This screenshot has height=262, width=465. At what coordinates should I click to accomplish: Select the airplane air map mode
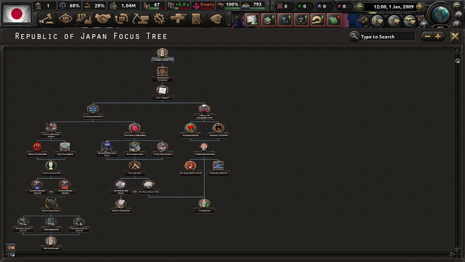[x=410, y=21]
